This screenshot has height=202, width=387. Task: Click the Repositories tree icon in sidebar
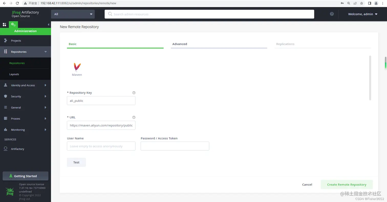coord(6,52)
